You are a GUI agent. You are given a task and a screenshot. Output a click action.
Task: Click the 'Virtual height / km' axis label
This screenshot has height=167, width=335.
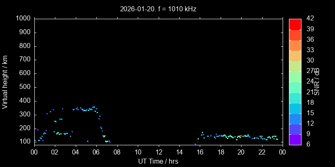5,82
